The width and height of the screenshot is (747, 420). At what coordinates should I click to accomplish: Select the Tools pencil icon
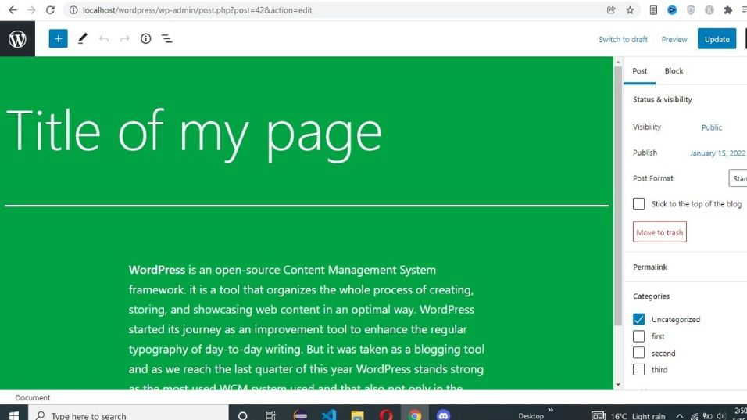pyautogui.click(x=82, y=38)
